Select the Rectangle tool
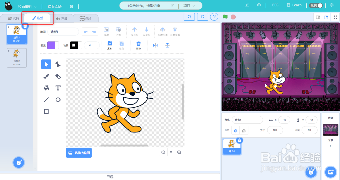The width and height of the screenshot is (340, 180). coord(46,112)
